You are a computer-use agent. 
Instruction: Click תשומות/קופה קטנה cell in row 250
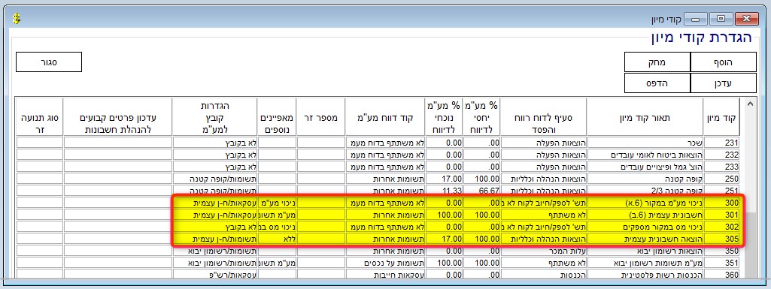coord(214,178)
